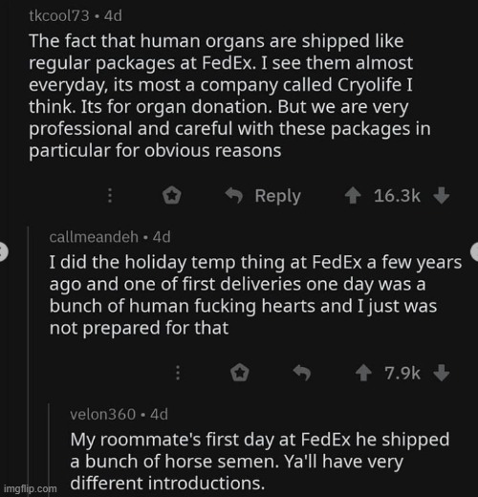Reply arrow icon under callmeandeh's comment

point(302,373)
